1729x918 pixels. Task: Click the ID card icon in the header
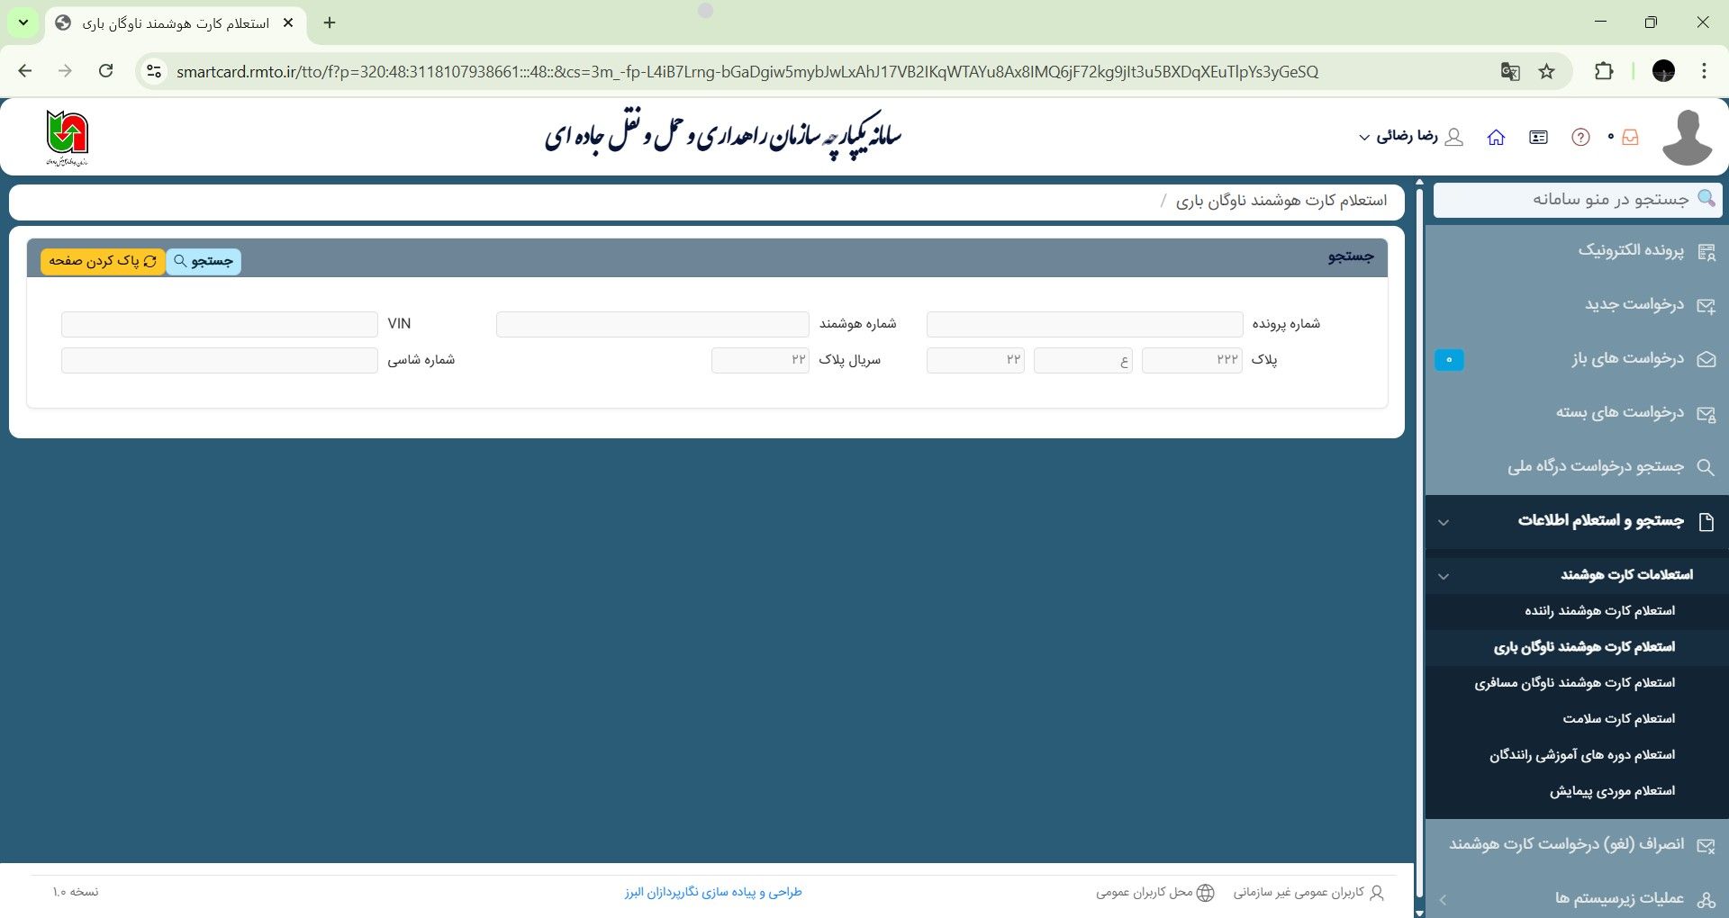(1538, 137)
